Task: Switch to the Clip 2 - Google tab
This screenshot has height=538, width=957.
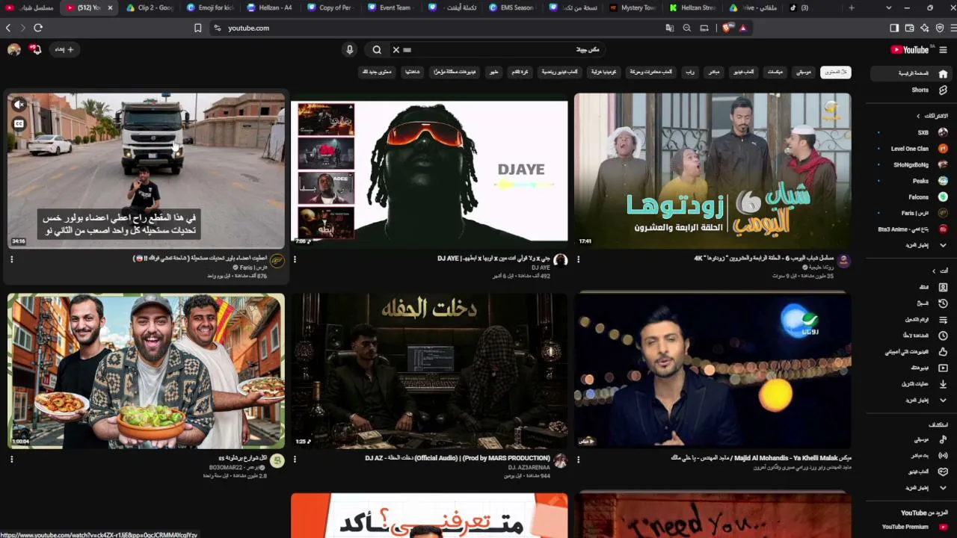Action: tap(150, 7)
